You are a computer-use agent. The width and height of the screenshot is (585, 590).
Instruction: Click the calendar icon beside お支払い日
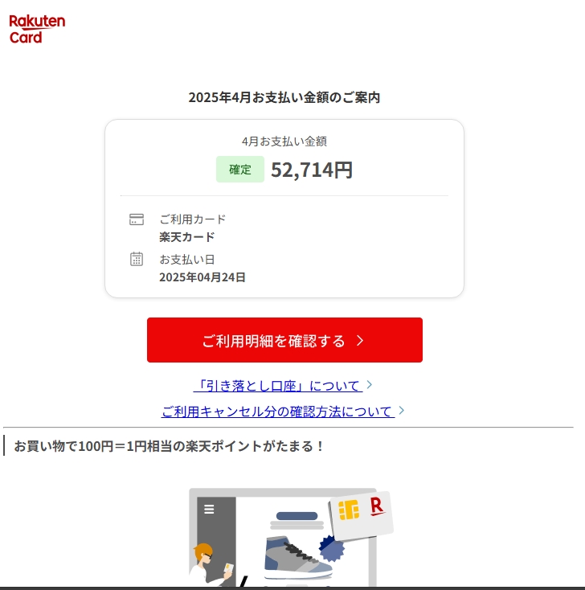coord(136,260)
